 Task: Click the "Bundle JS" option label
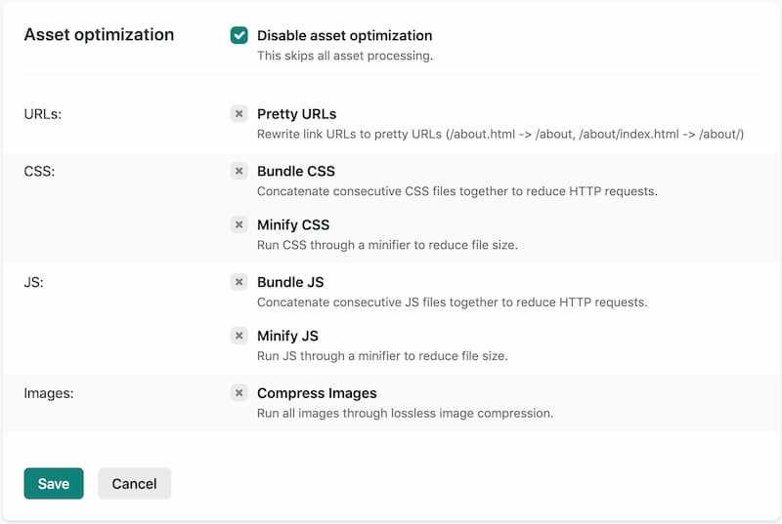tap(290, 282)
